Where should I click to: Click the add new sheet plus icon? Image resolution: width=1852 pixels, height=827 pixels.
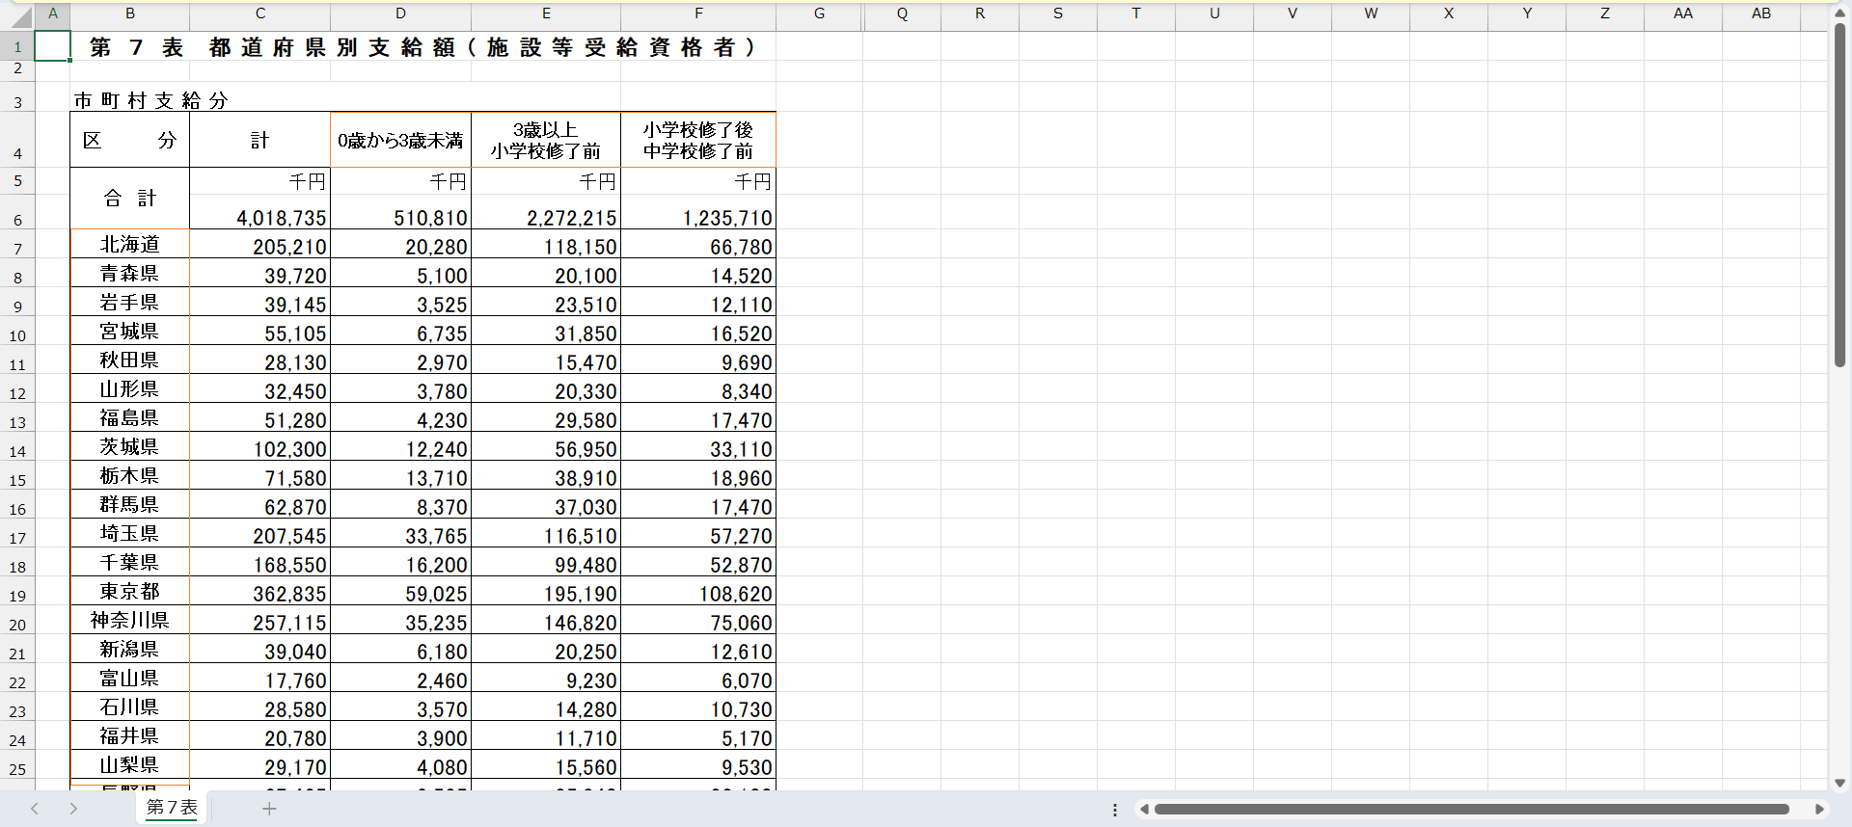tap(269, 809)
